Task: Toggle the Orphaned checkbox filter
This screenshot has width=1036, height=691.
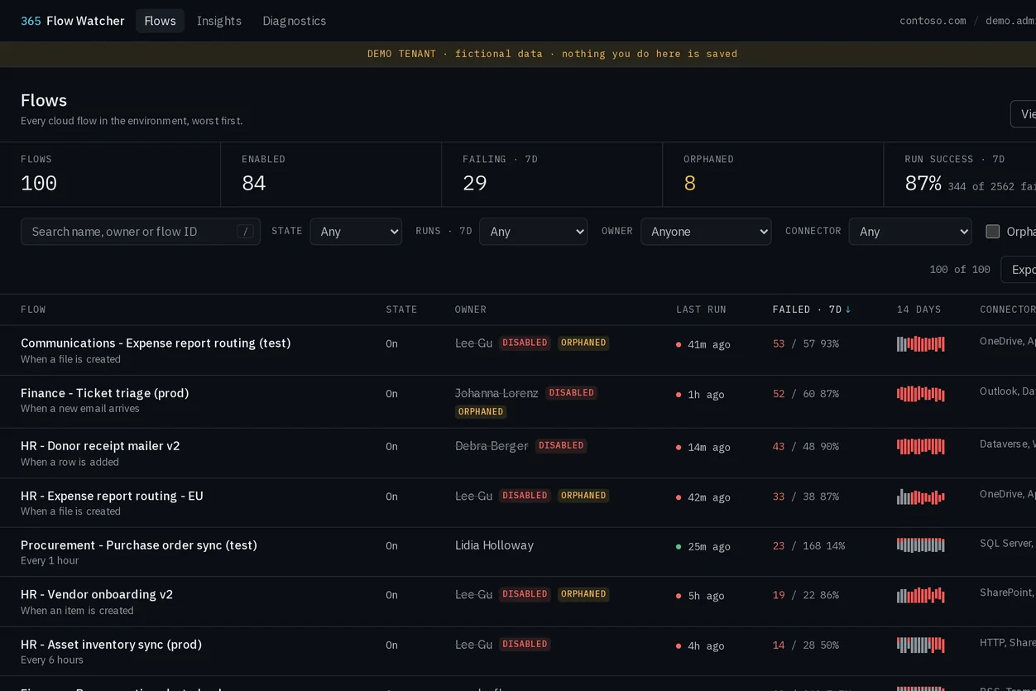Action: click(993, 232)
